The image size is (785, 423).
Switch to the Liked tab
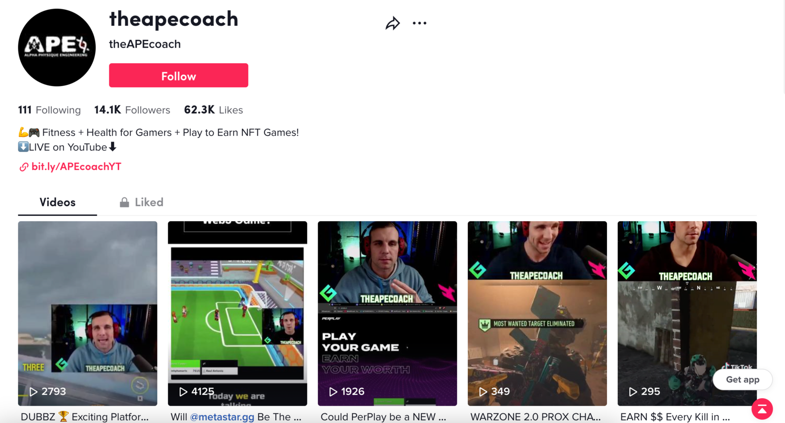141,202
